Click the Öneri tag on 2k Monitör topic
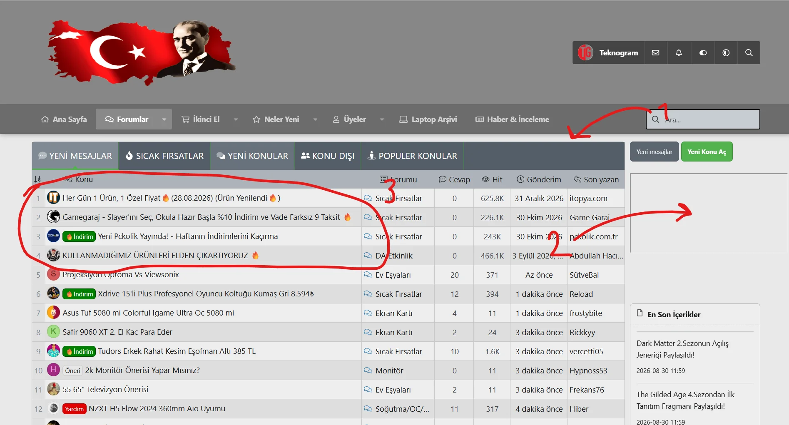 pyautogui.click(x=72, y=370)
